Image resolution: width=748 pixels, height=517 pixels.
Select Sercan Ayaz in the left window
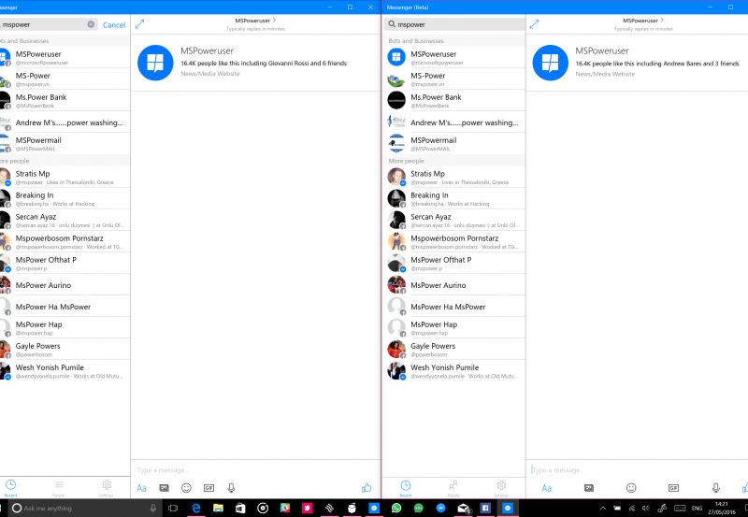65,220
